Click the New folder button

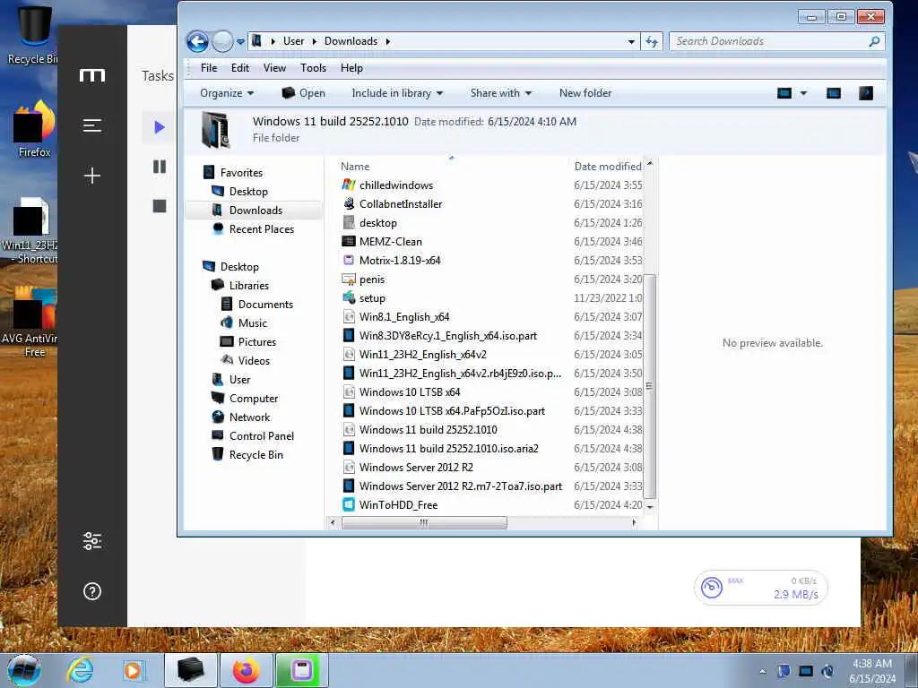pyautogui.click(x=585, y=93)
